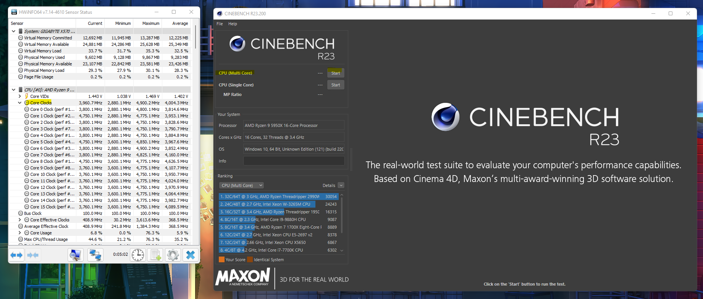This screenshot has width=703, height=299.
Task: Click the Core Usage sensor icon
Action: (x=27, y=233)
